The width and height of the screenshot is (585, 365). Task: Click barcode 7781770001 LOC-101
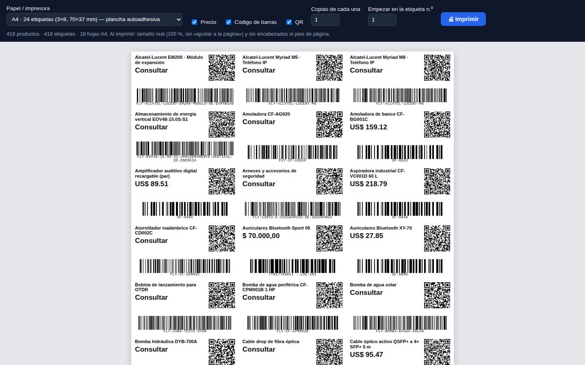(x=292, y=267)
